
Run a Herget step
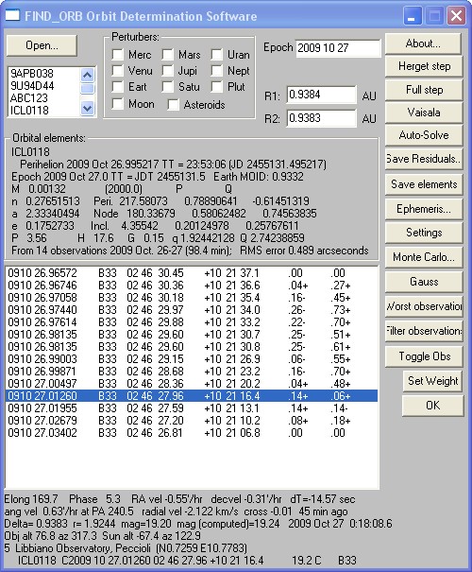[x=424, y=66]
